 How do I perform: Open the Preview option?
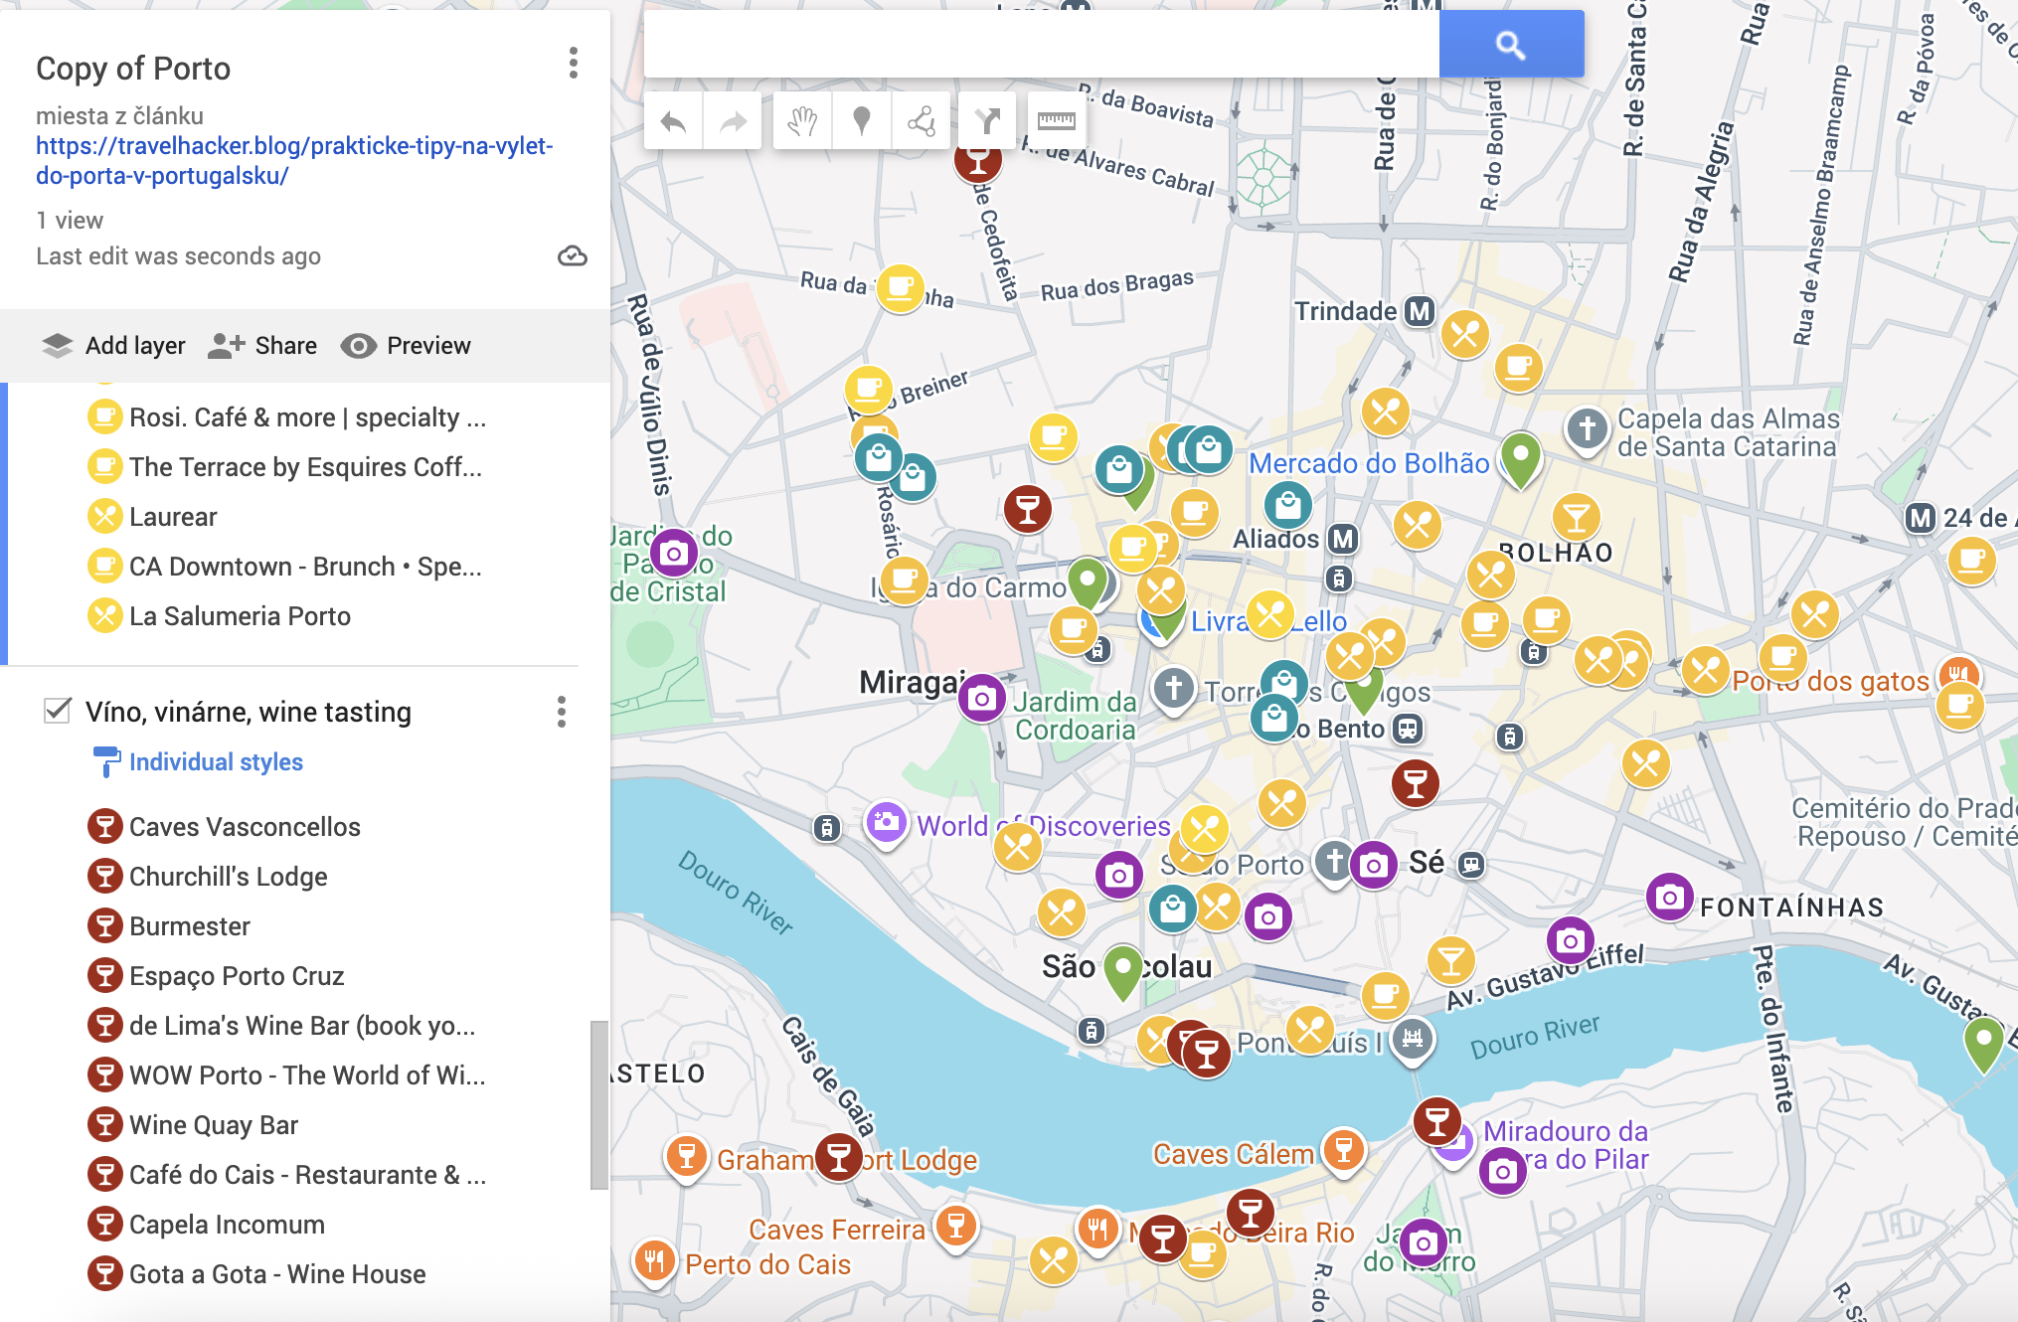(406, 346)
